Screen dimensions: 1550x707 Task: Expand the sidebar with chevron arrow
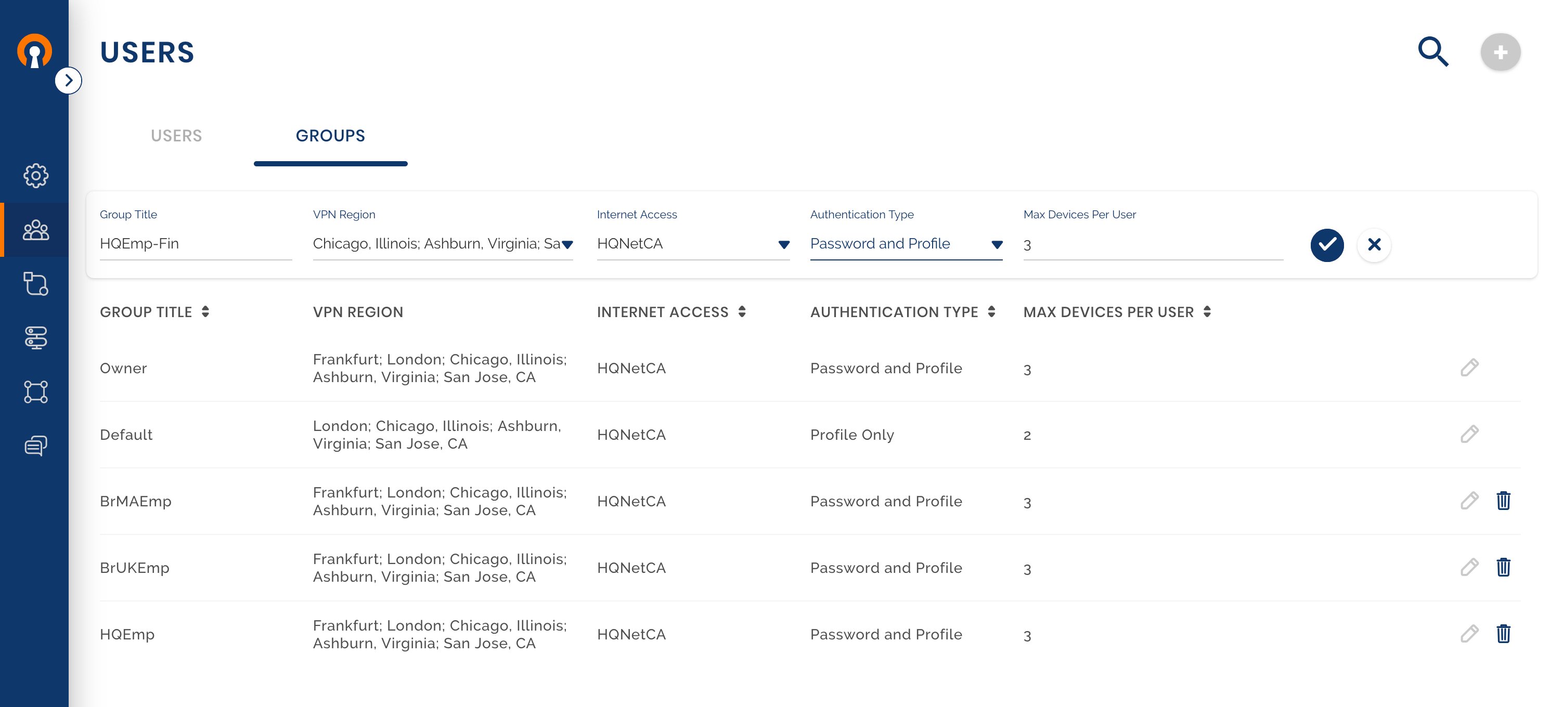(69, 81)
